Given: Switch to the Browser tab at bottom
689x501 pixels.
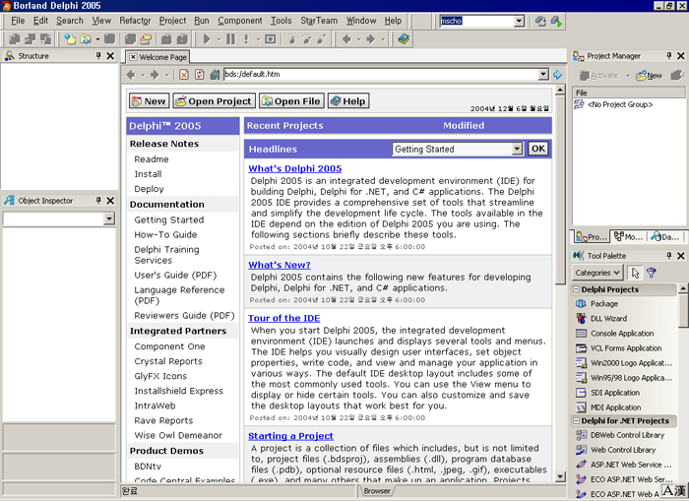Looking at the screenshot, I should [377, 490].
